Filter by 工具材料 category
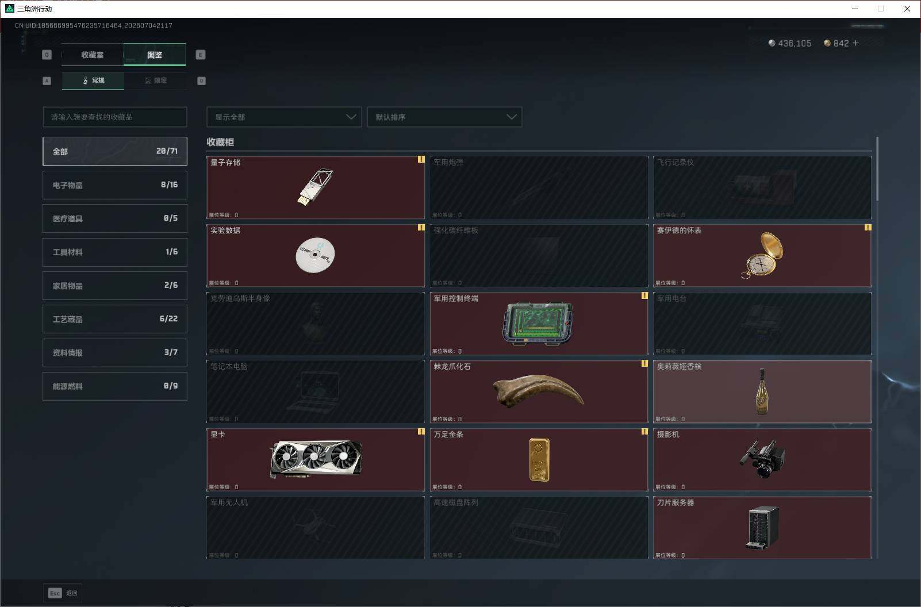 tap(115, 252)
